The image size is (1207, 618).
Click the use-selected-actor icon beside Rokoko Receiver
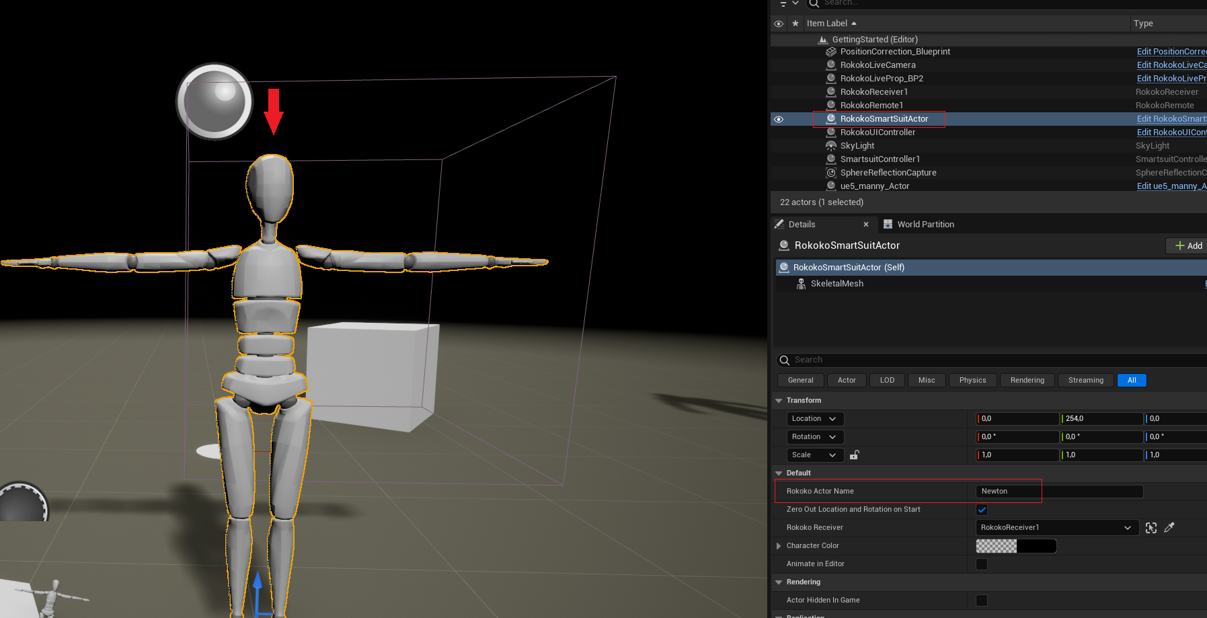(1151, 527)
